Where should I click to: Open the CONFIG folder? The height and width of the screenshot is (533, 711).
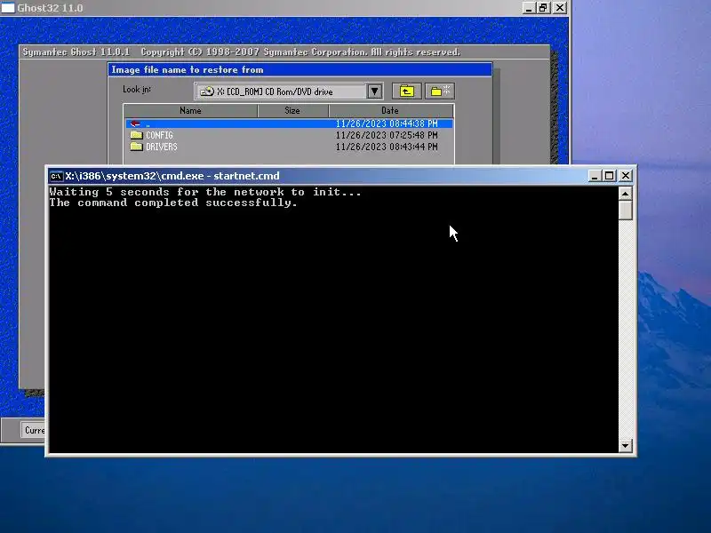point(159,135)
